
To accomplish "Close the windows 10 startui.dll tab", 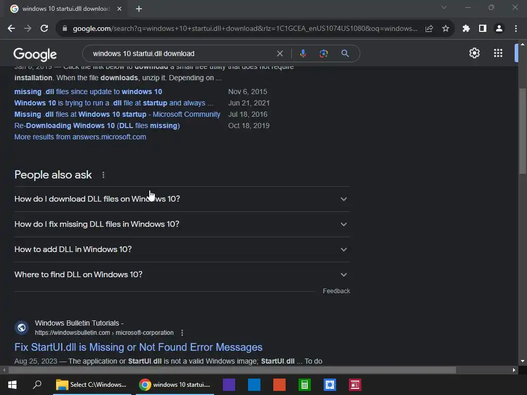I will 119,9.
